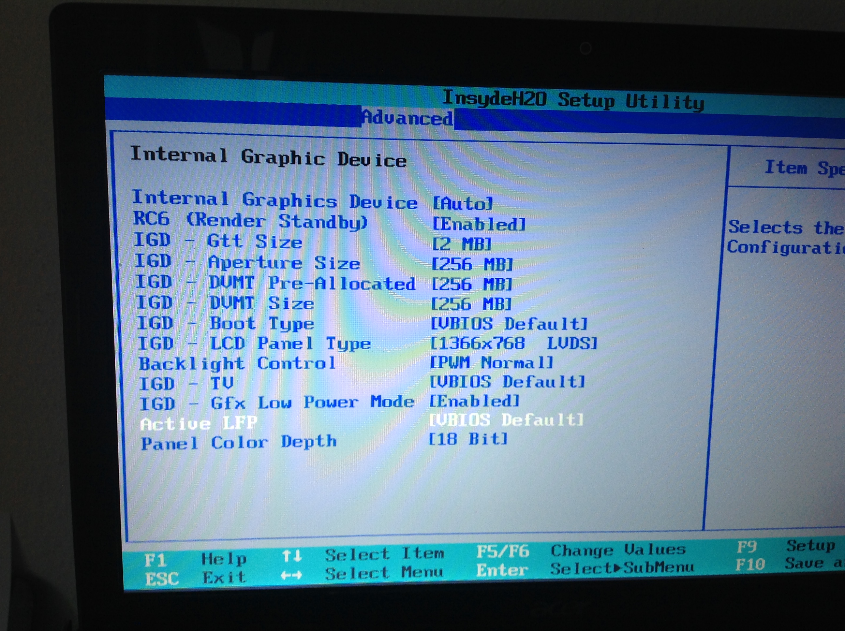
Task: Open the Backlight Control [PWM Normal] value
Action: coord(491,362)
